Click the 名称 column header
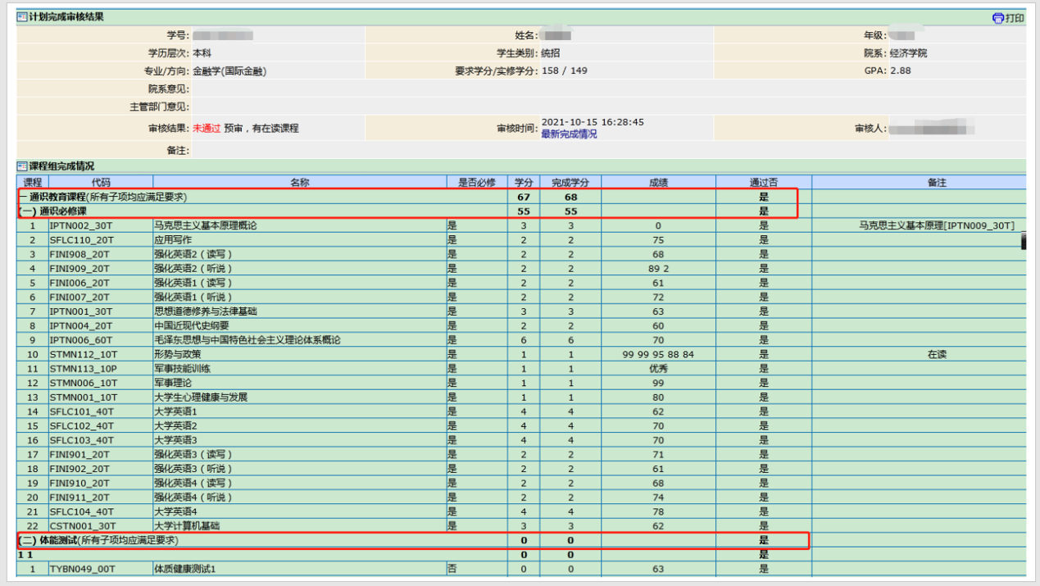Image resolution: width=1040 pixels, height=586 pixels. click(299, 182)
